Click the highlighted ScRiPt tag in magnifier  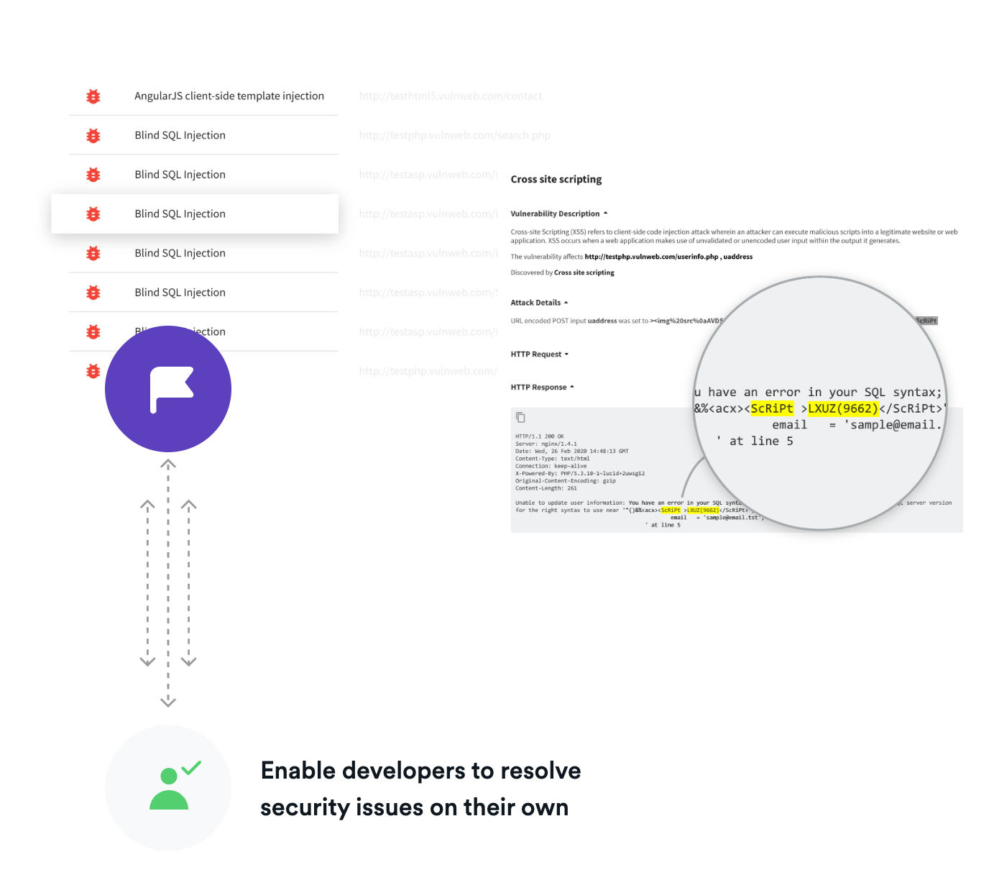coord(772,408)
